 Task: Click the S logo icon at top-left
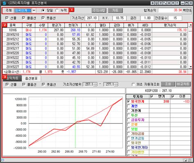(4, 3)
